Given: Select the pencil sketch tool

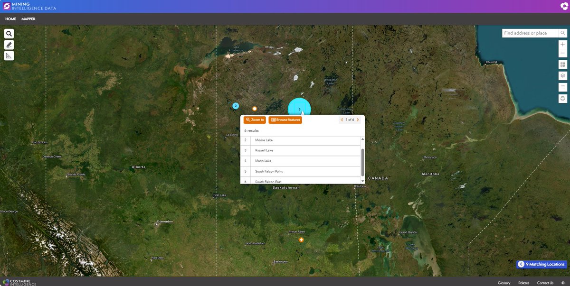Looking at the screenshot, I should [9, 45].
